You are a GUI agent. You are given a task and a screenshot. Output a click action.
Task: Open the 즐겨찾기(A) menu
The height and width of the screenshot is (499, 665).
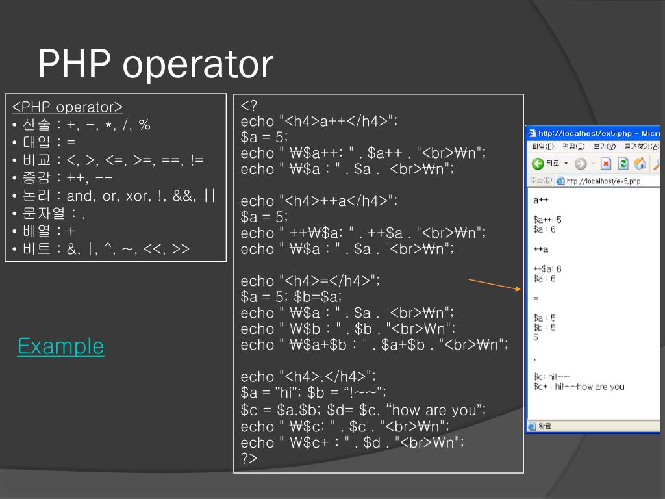click(642, 146)
